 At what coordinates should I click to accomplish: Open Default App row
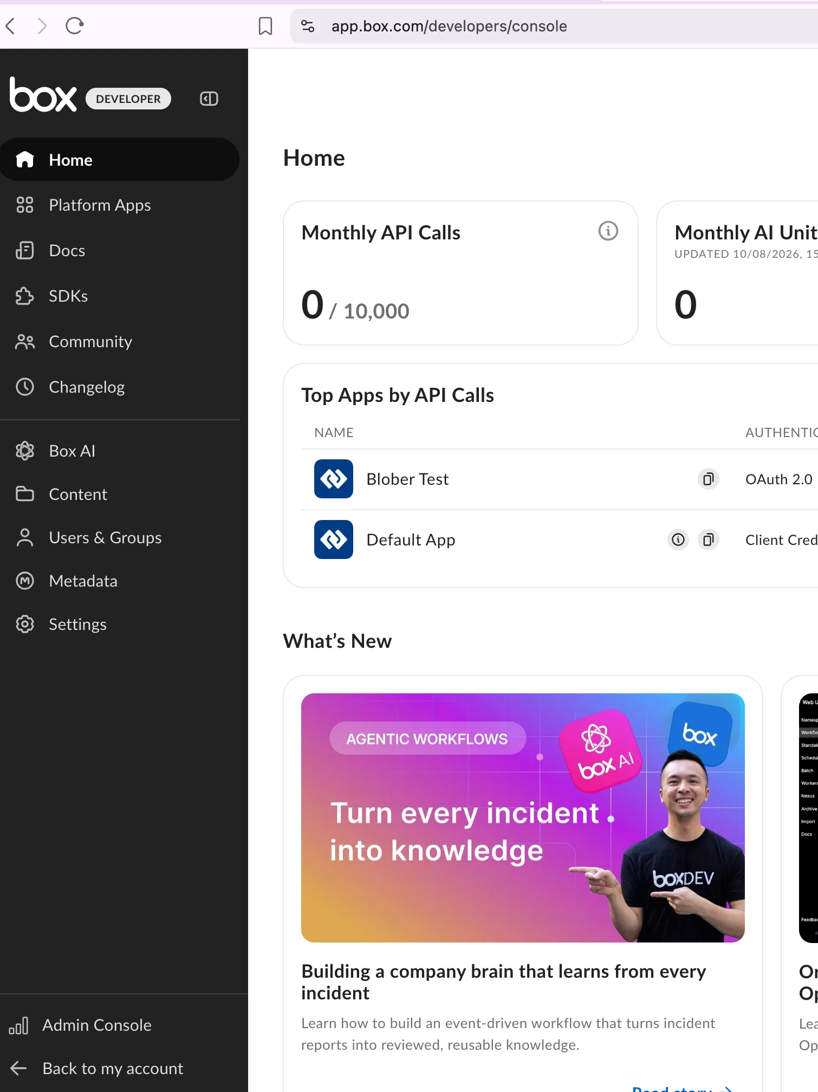pyautogui.click(x=560, y=539)
